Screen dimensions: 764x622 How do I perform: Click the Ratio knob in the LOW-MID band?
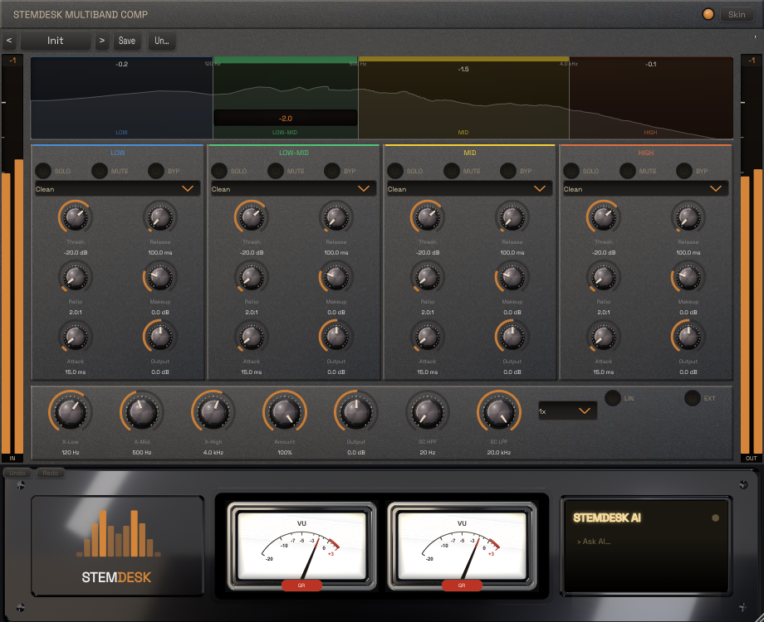click(x=252, y=277)
